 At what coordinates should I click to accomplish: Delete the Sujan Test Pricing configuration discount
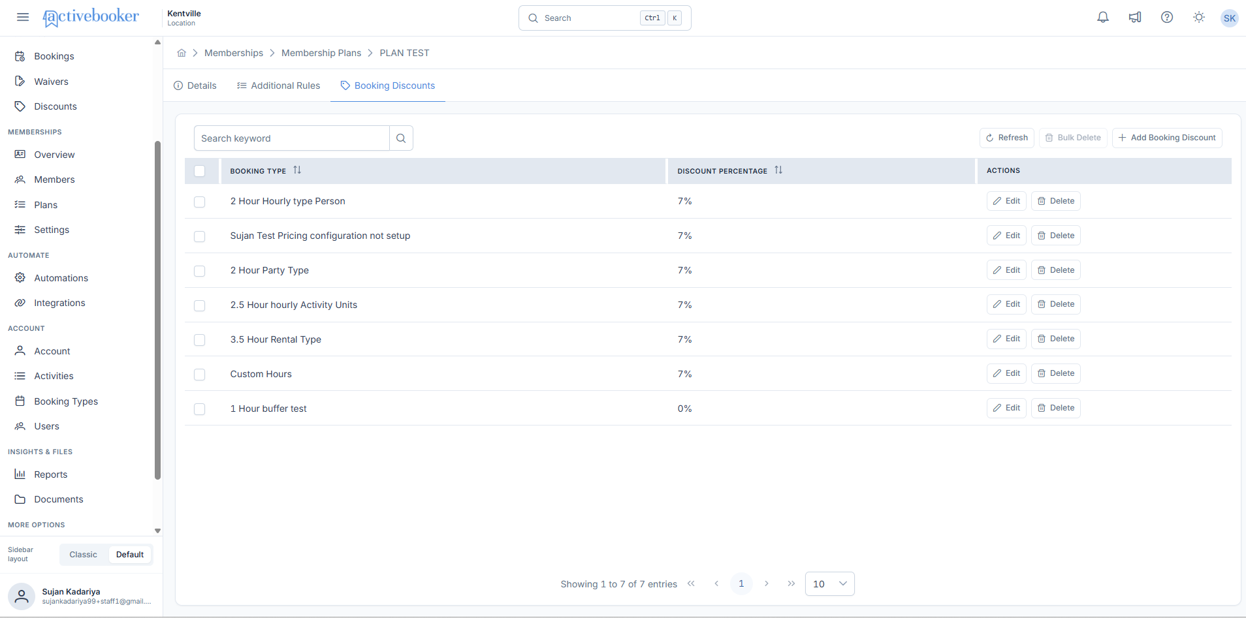(x=1056, y=236)
